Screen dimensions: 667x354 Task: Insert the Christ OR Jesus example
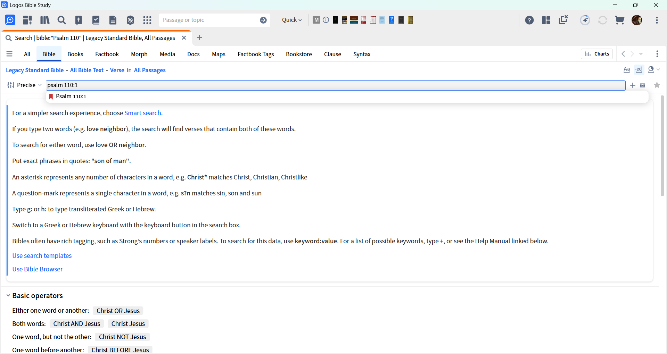tap(118, 311)
